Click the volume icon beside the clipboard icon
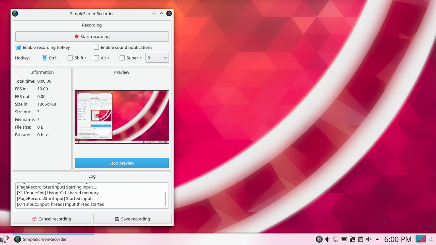This screenshot has height=245, width=436. 369,239
